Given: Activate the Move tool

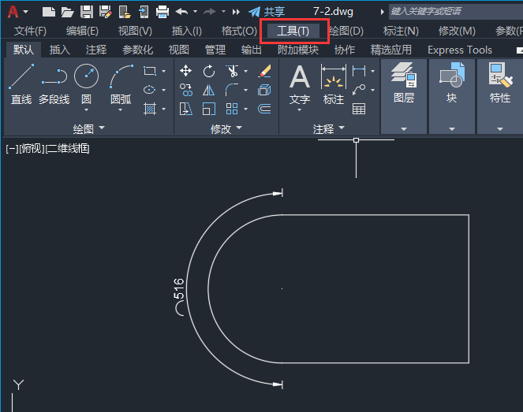Looking at the screenshot, I should click(185, 71).
